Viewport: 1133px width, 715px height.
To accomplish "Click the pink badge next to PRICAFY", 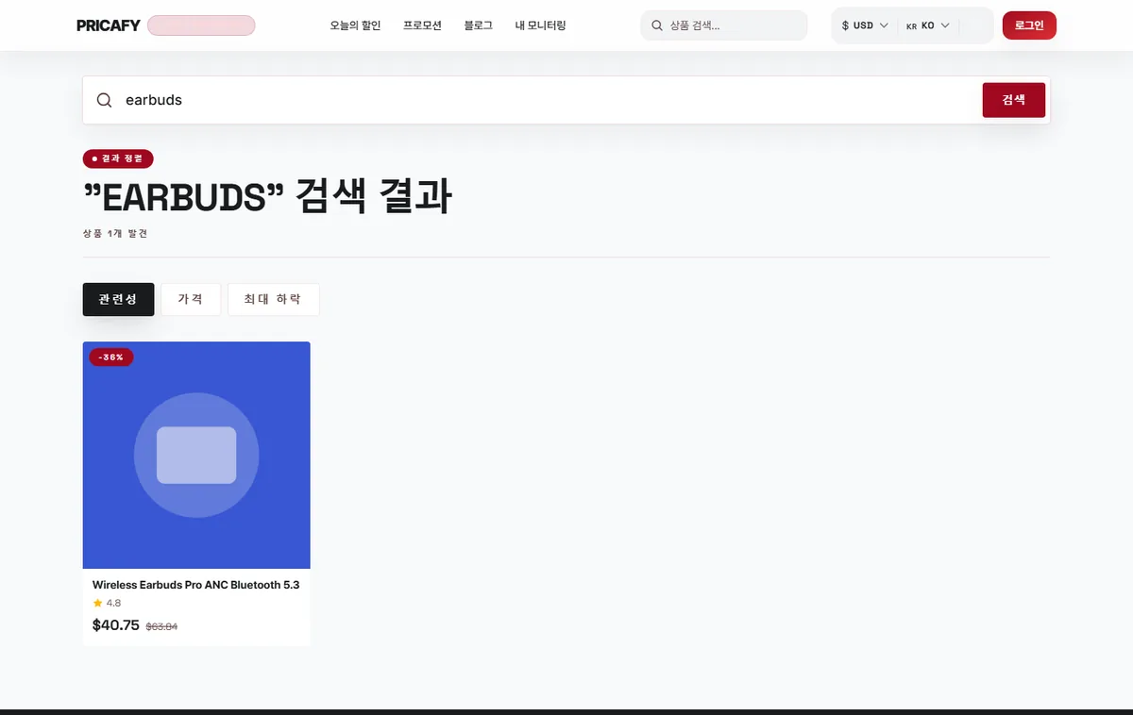I will 201,25.
